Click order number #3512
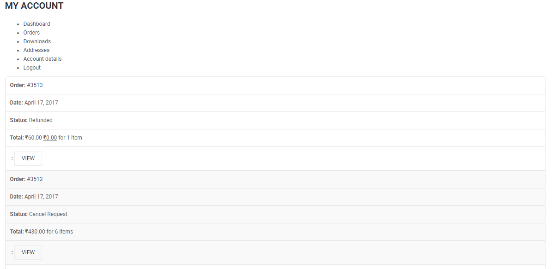 [35, 179]
